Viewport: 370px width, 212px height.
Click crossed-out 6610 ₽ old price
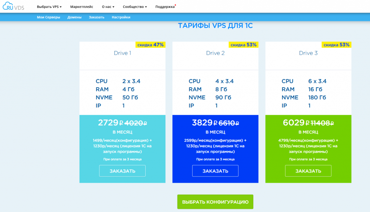point(229,123)
